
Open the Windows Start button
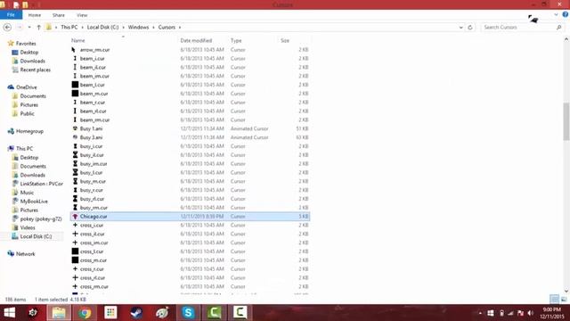point(9,313)
